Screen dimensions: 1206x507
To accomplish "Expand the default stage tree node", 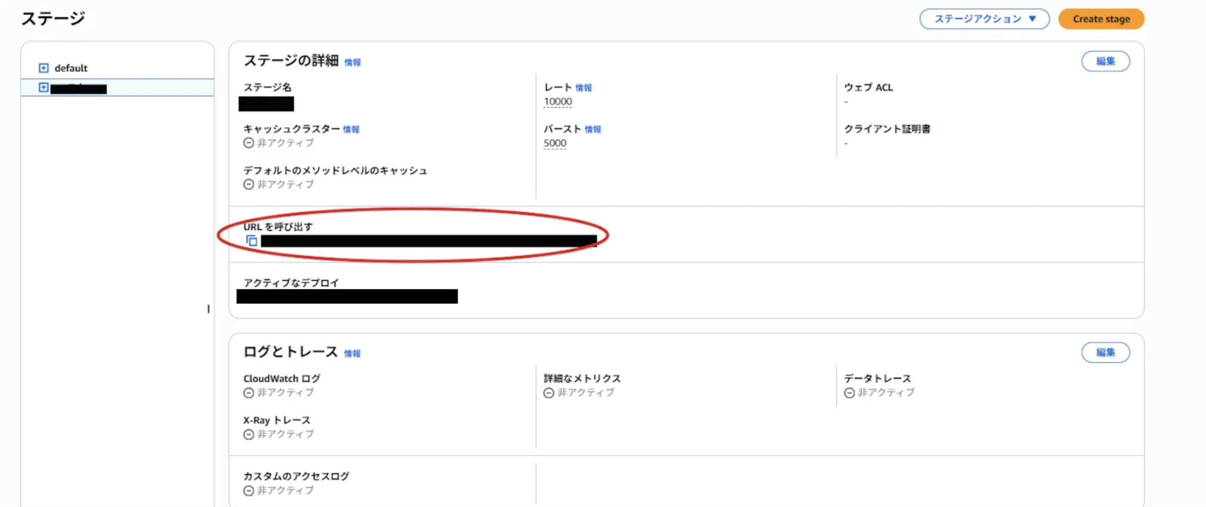I will coord(44,68).
